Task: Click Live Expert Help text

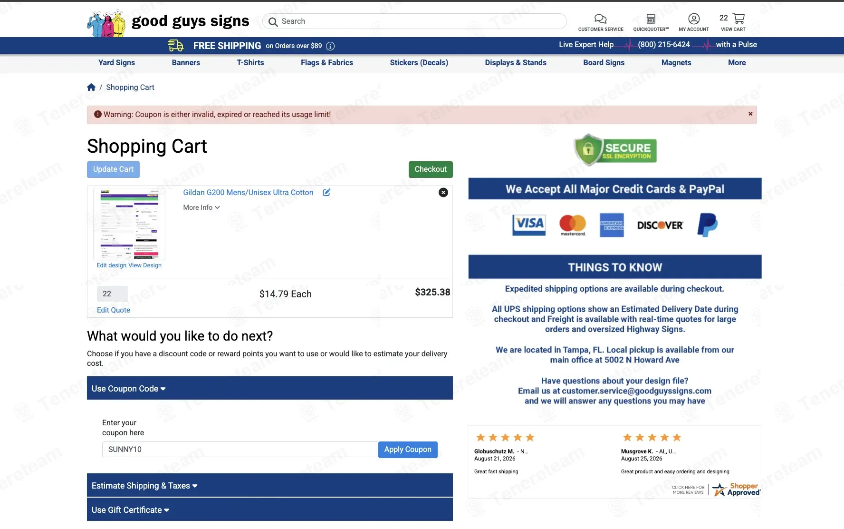Action: pyautogui.click(x=586, y=45)
